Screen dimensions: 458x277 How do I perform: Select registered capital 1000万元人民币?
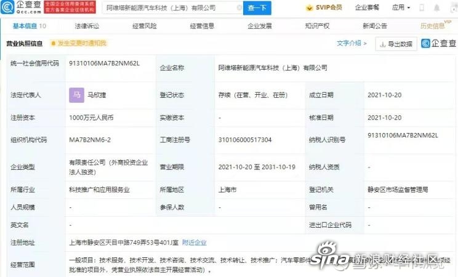(91, 118)
